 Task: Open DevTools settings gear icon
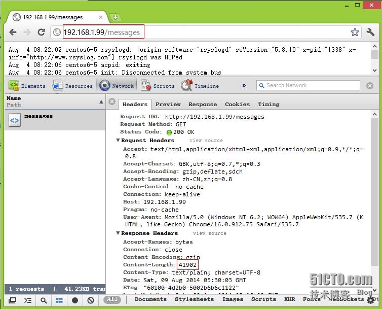(x=370, y=300)
